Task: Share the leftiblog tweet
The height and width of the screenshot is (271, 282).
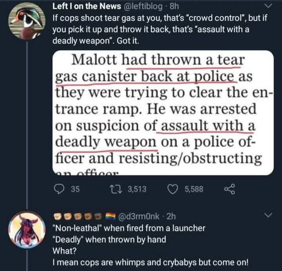Action: click(230, 189)
